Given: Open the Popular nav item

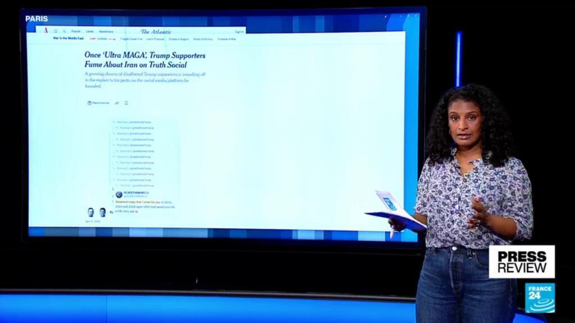Looking at the screenshot, I should (x=76, y=31).
